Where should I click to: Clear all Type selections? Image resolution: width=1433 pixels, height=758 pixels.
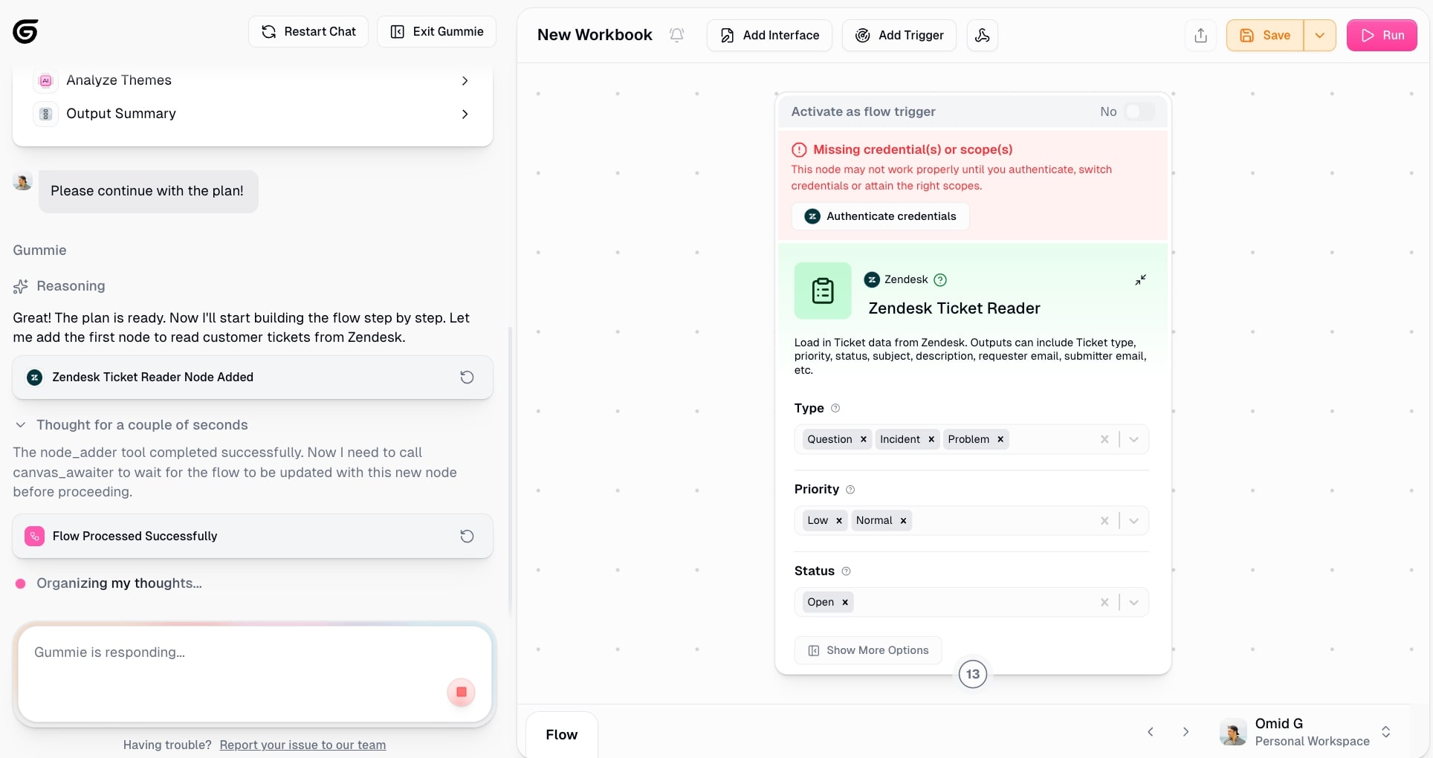[1104, 439]
